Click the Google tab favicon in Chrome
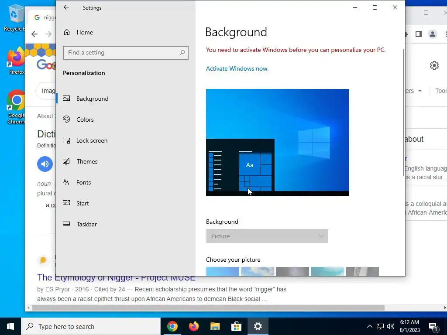This screenshot has height=335, width=447. coord(37,17)
